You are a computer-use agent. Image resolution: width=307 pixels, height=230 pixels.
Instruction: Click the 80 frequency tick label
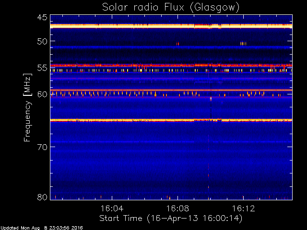[42, 197]
